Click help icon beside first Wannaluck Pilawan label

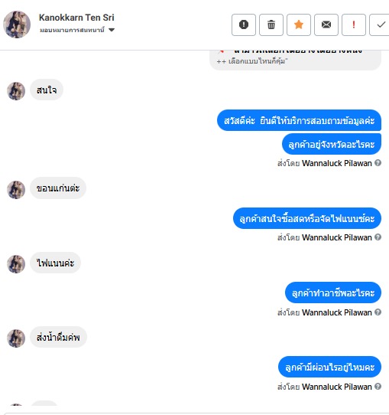(x=378, y=163)
